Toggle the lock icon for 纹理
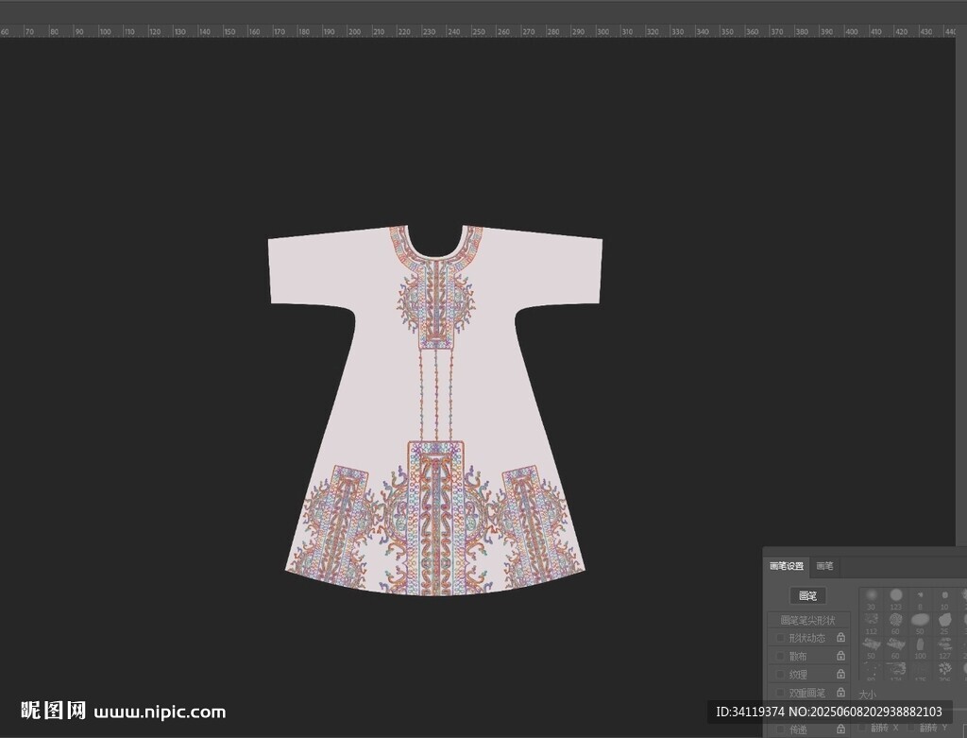The height and width of the screenshot is (738, 967). (x=840, y=675)
